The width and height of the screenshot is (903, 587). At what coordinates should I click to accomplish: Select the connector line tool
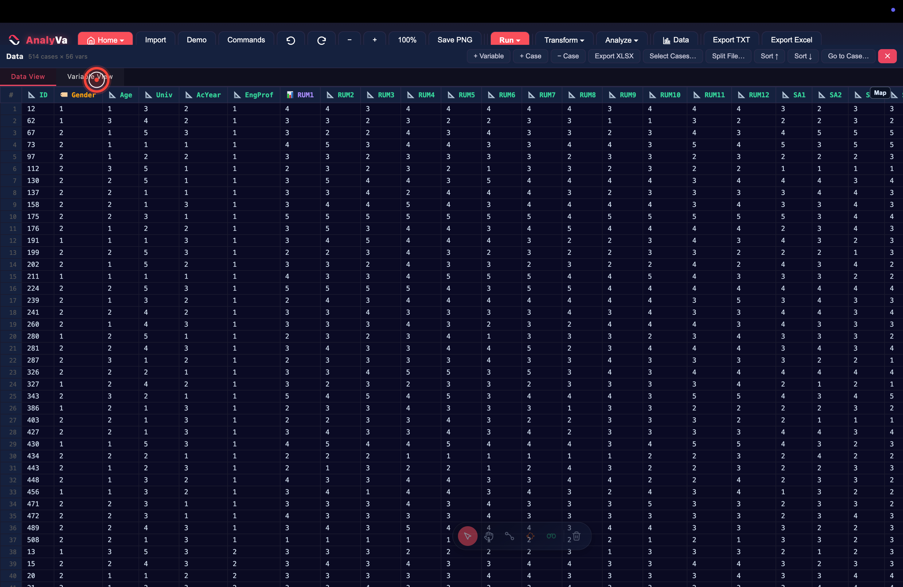click(510, 536)
